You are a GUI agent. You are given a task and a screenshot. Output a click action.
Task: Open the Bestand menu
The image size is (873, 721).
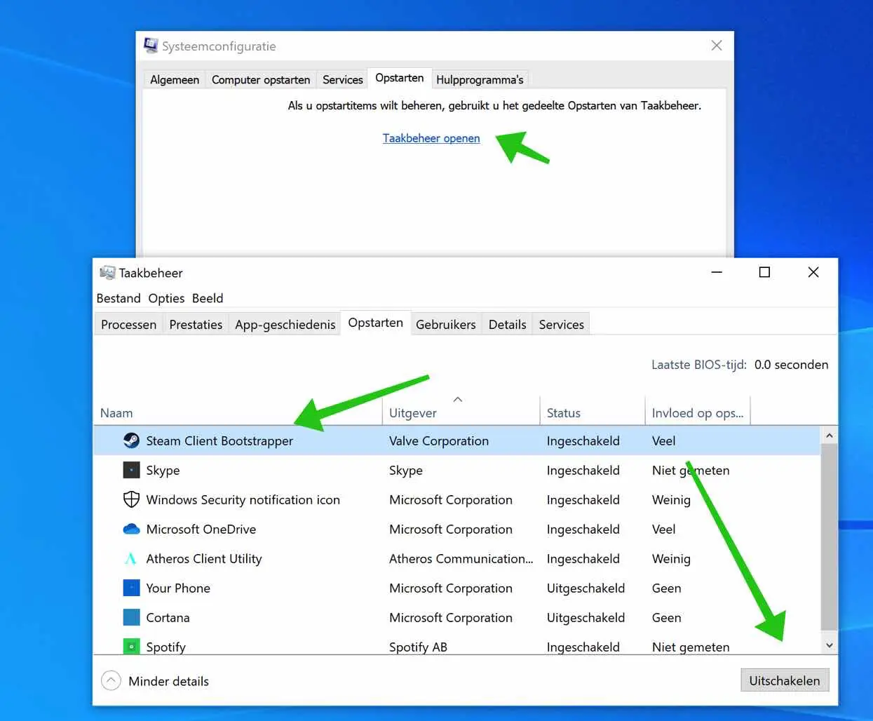click(x=119, y=298)
